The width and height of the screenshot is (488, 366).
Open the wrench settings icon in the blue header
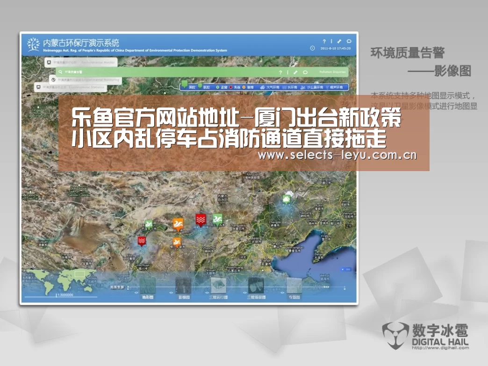339,41
